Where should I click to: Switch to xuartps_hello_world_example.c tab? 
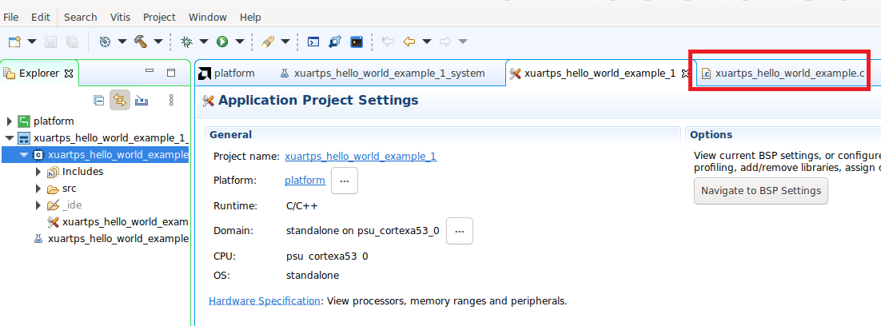pos(788,74)
